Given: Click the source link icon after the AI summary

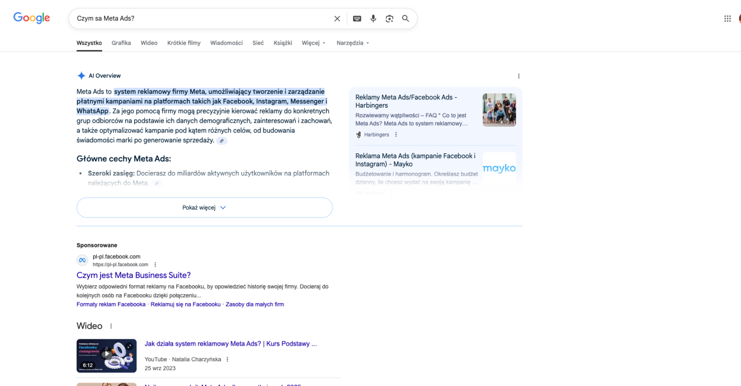Looking at the screenshot, I should 222,141.
